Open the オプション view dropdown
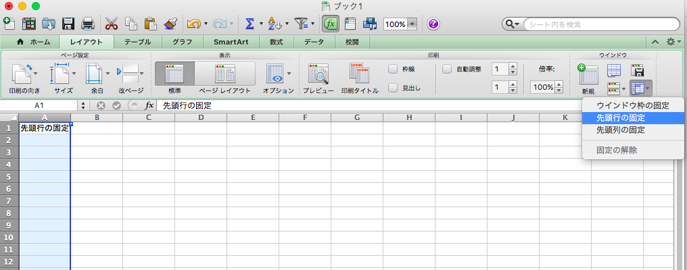The height and width of the screenshot is (270, 687). (290, 72)
